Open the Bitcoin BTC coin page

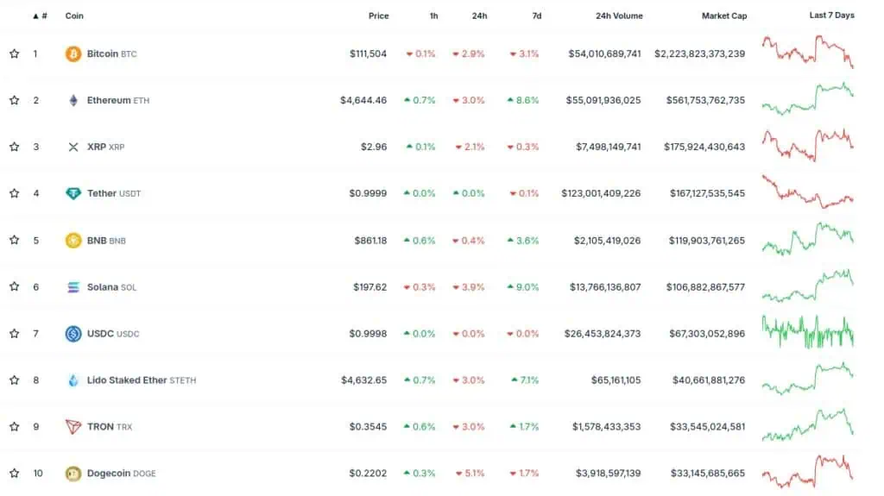(111, 53)
